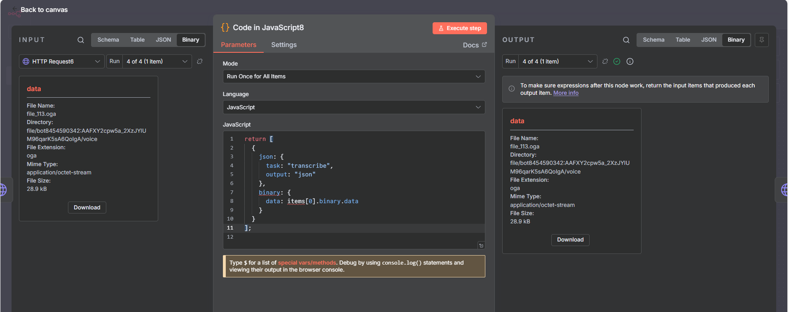Switch the input view to Table

(137, 40)
